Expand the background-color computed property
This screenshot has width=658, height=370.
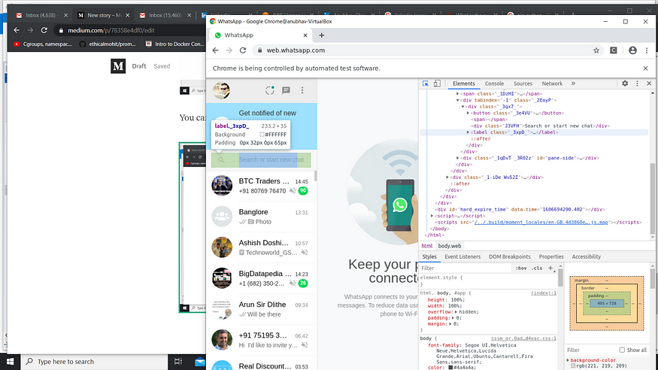tap(568, 360)
